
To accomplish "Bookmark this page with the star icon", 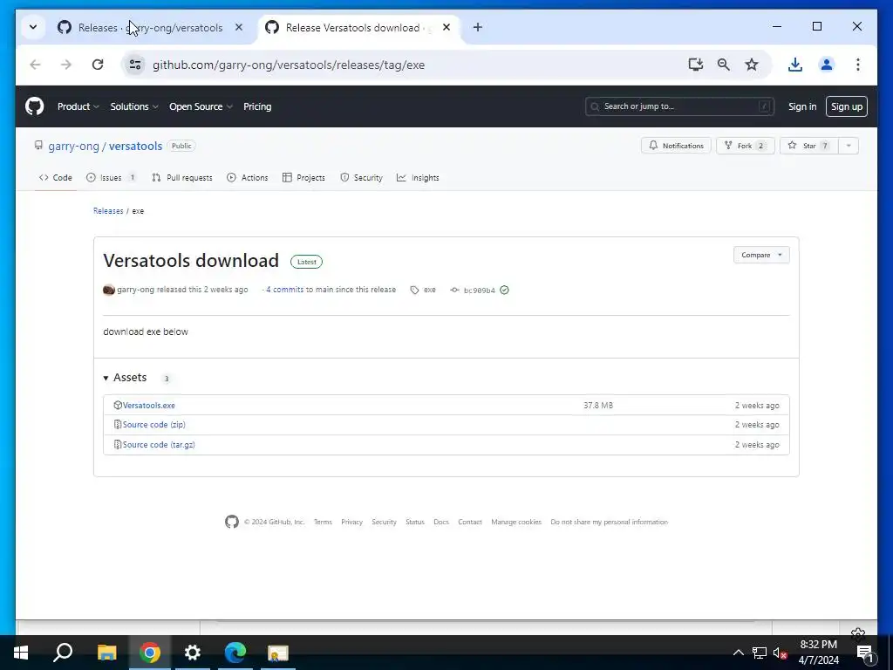I will click(752, 65).
